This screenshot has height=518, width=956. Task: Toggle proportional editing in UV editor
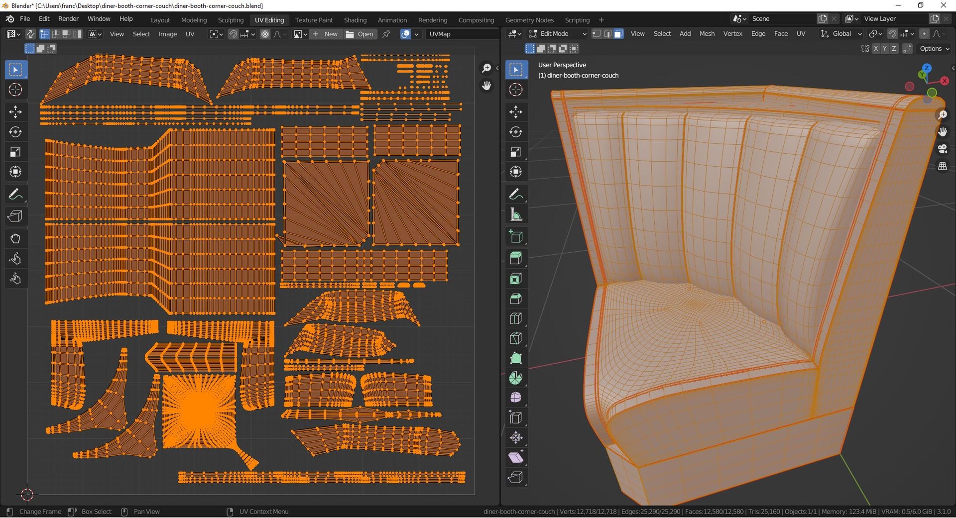pyautogui.click(x=265, y=34)
